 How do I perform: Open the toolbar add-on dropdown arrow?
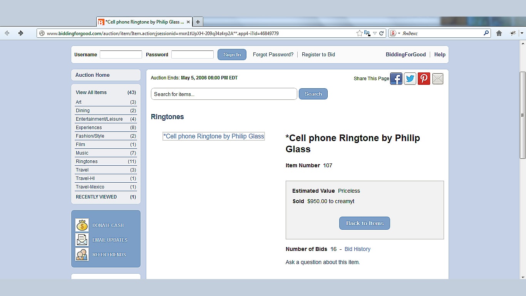[522, 33]
